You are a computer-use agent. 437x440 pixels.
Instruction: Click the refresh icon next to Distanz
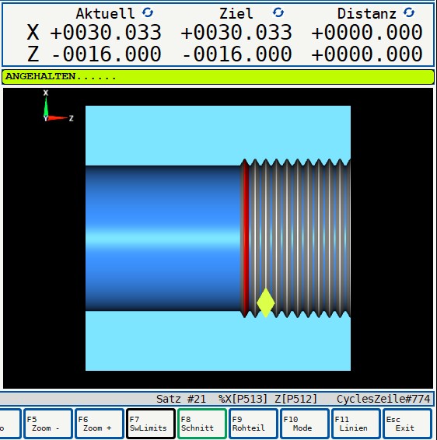409,12
